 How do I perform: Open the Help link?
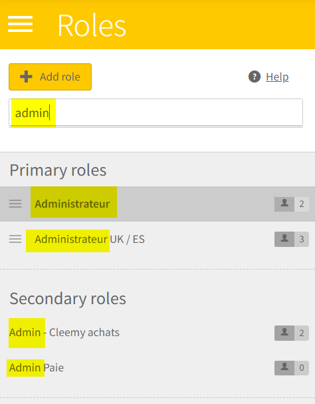coord(277,77)
